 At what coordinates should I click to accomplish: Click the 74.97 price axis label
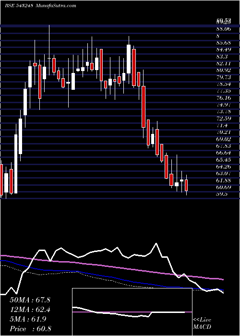[223, 105]
